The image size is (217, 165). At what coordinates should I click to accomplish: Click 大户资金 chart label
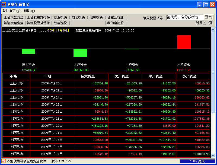(80, 65)
